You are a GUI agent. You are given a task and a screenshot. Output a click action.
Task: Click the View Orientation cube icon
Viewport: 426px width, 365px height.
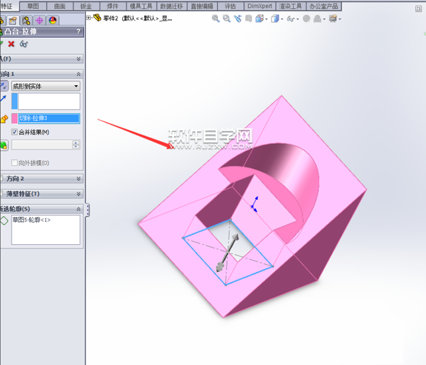[x=260, y=18]
